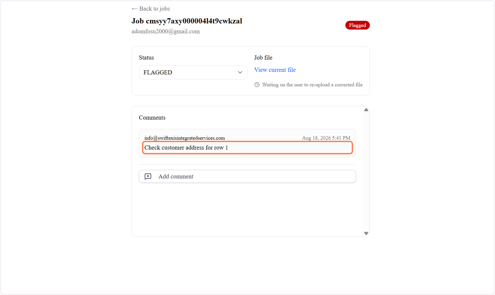Click the scroll-up arrow in the Comments panel

[366, 110]
